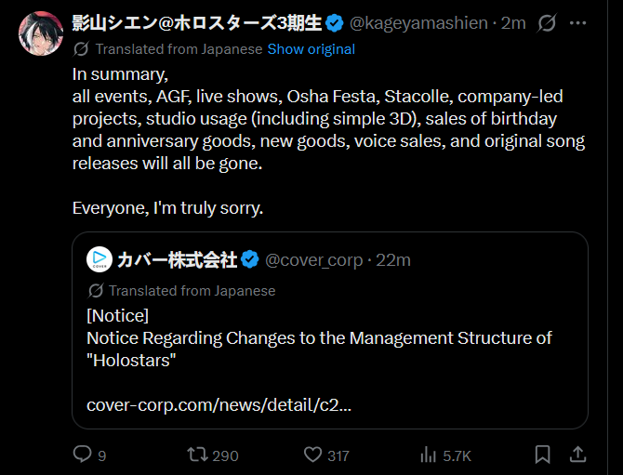623x475 pixels.
Task: Click the カバー株式会社 display name
Action: [x=177, y=260]
